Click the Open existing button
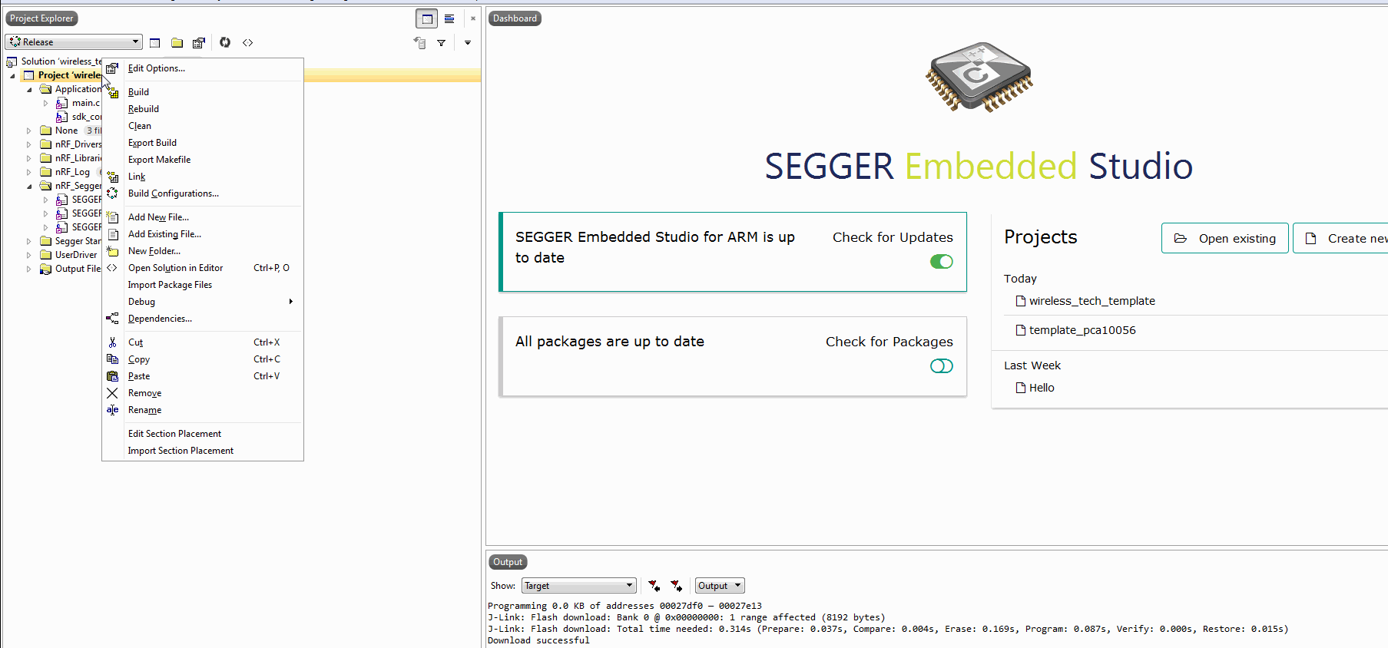The image size is (1388, 648). click(x=1225, y=238)
